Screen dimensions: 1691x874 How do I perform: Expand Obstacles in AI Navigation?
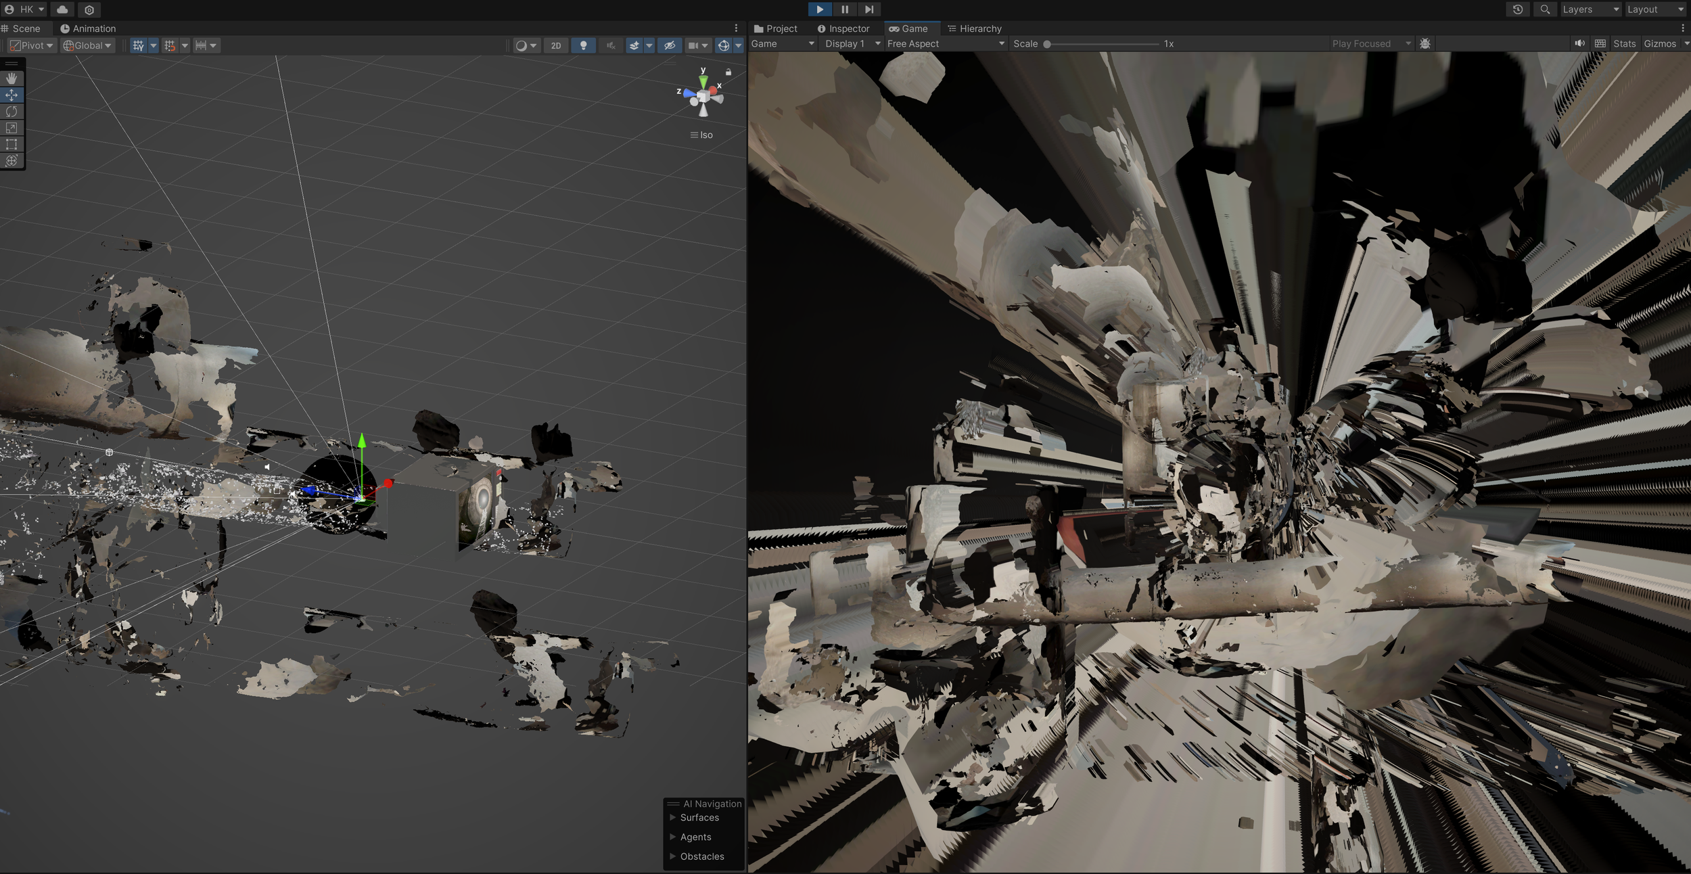(672, 856)
